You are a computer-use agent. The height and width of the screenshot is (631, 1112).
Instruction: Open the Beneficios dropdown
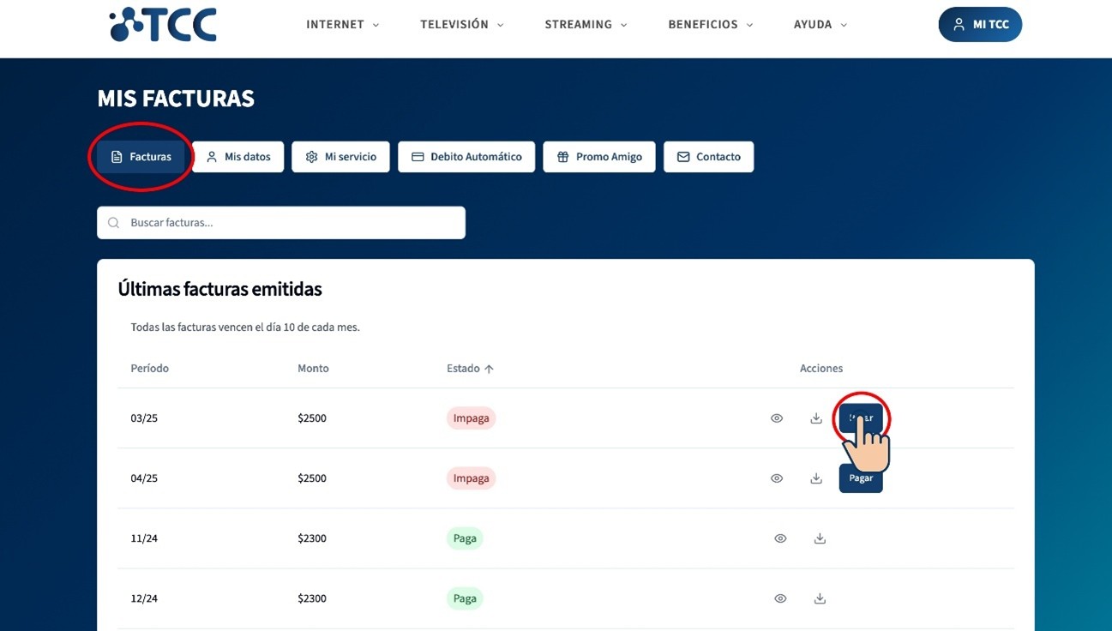[710, 25]
